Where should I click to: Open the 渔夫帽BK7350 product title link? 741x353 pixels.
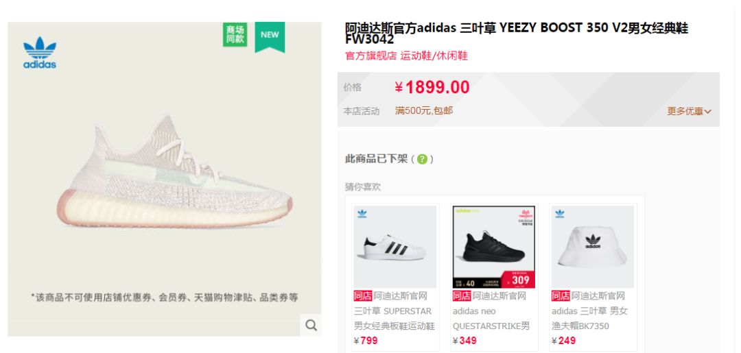[589, 311]
